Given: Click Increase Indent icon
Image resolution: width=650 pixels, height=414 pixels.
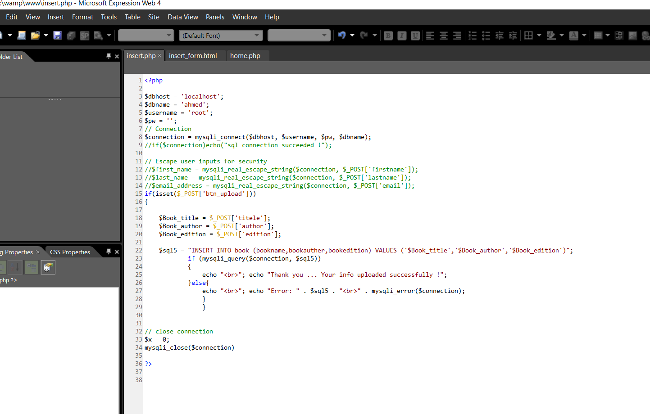Looking at the screenshot, I should tap(513, 36).
